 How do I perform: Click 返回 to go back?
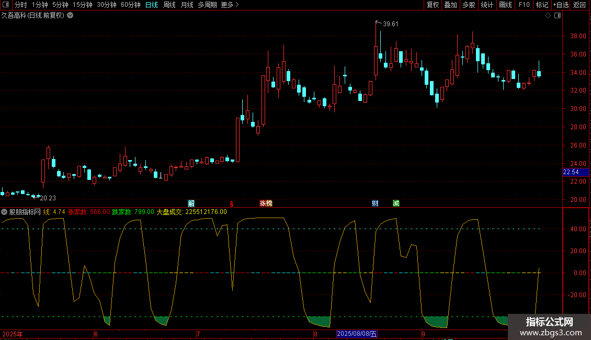click(x=579, y=5)
